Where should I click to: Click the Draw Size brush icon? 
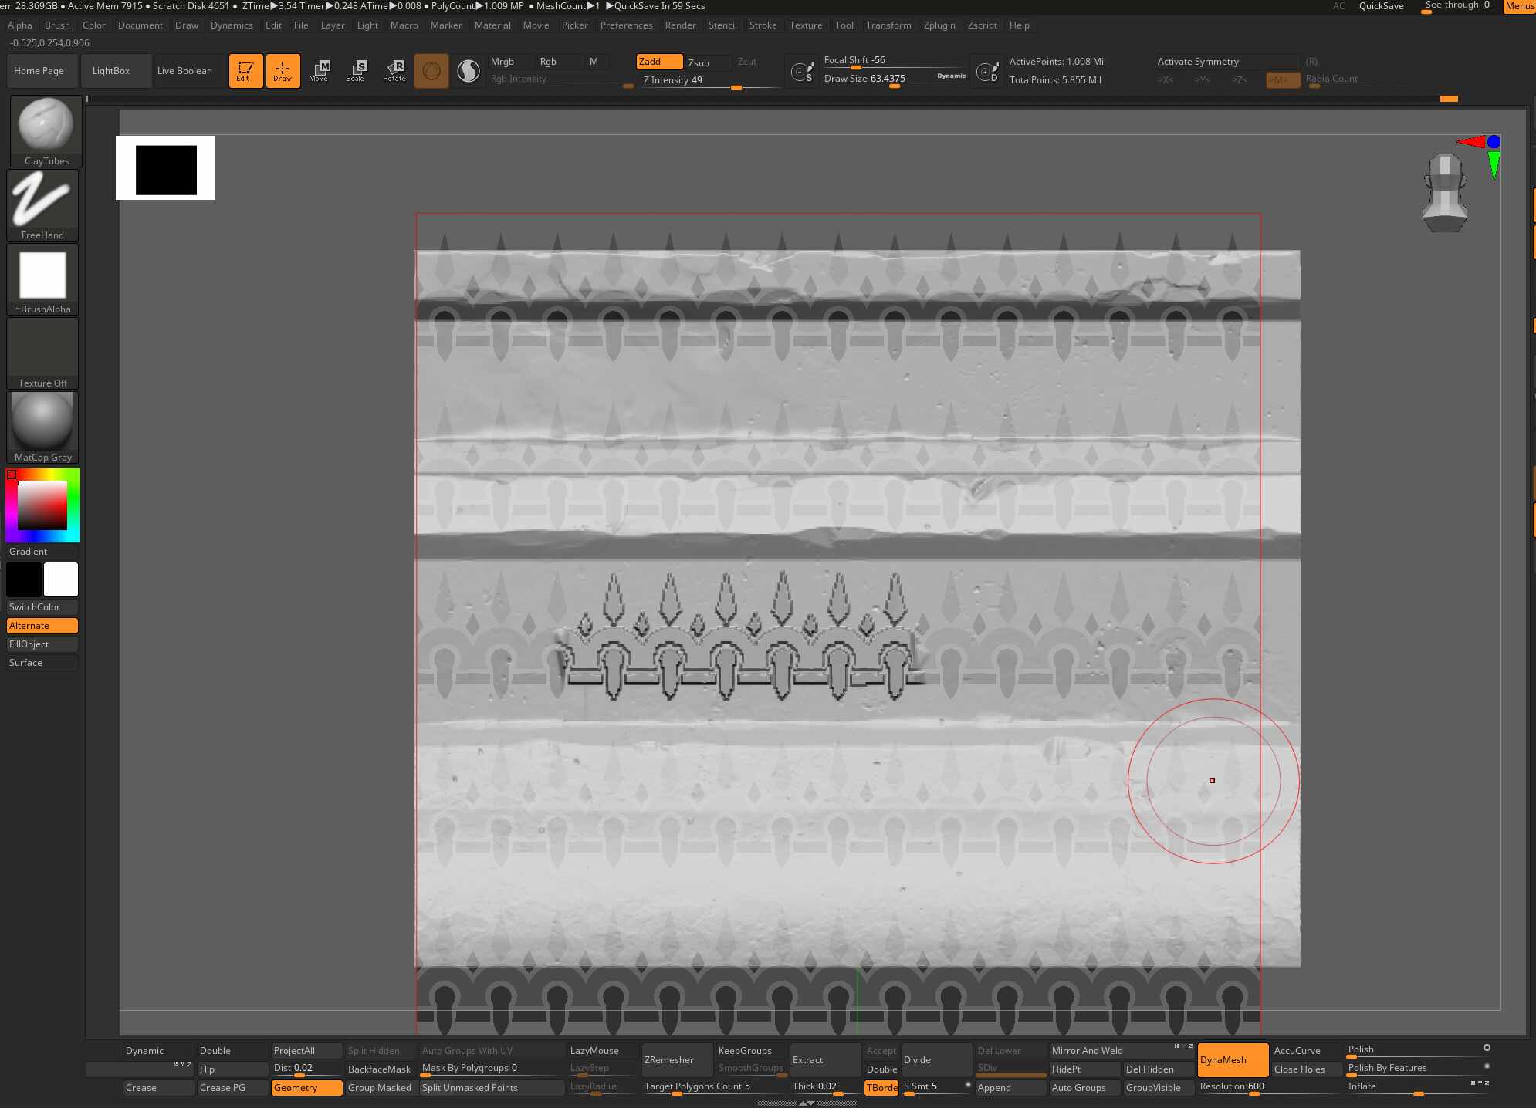[801, 71]
